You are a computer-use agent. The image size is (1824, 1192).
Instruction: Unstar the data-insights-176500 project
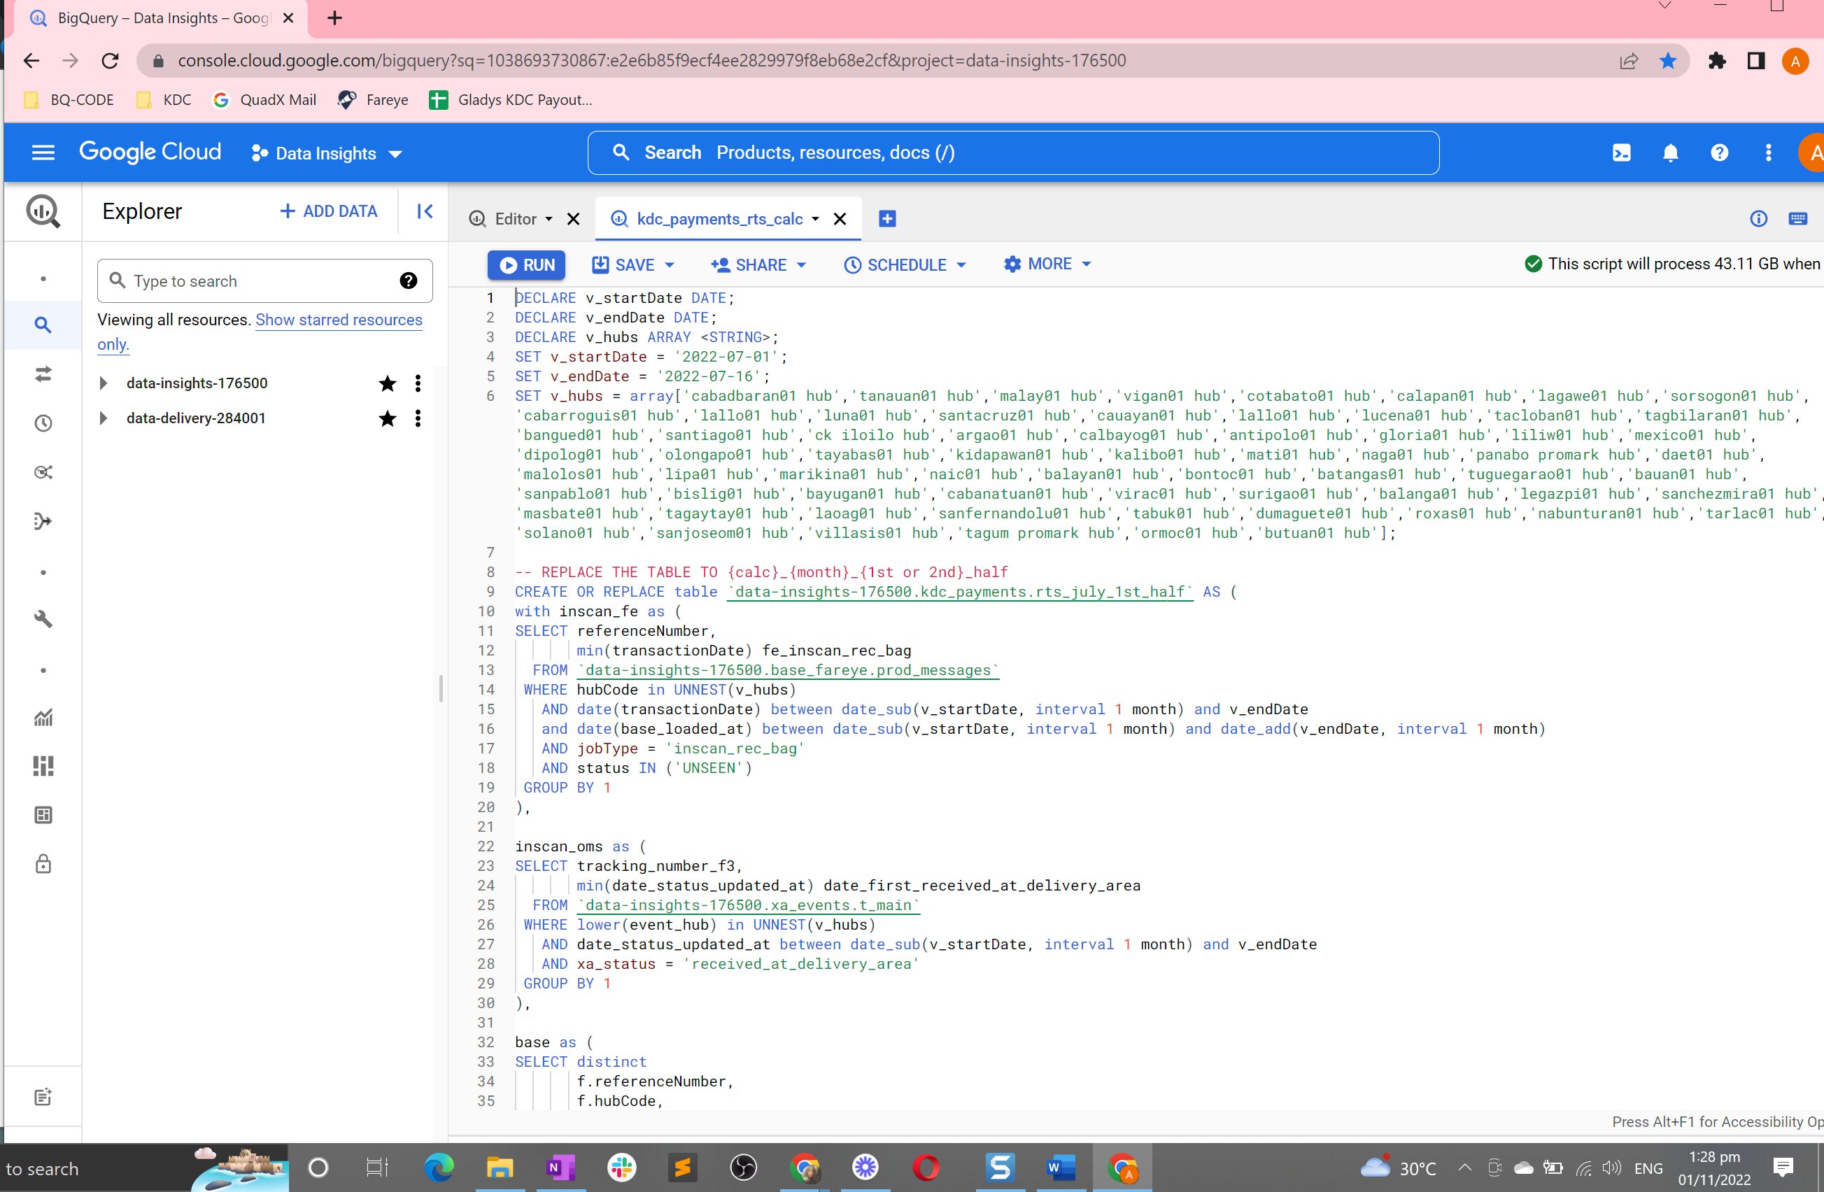click(x=388, y=383)
